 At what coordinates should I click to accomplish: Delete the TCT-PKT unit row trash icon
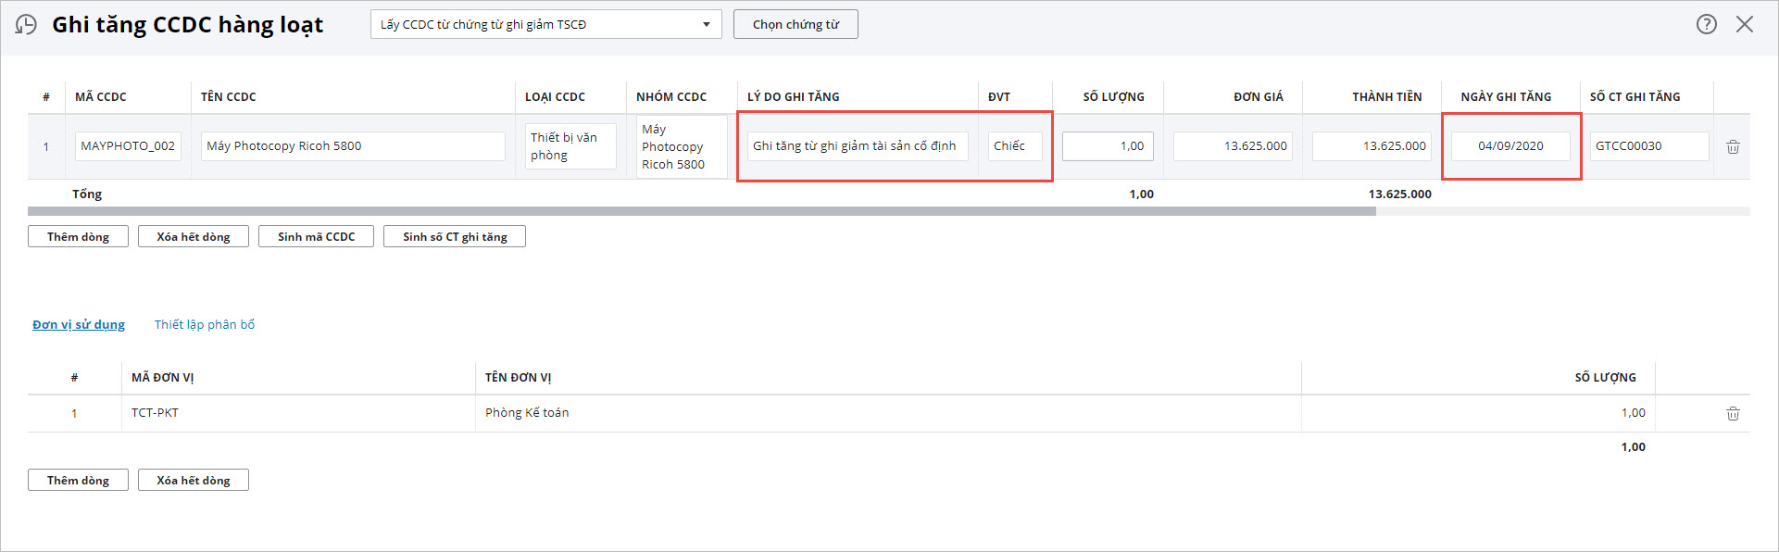pyautogui.click(x=1732, y=413)
